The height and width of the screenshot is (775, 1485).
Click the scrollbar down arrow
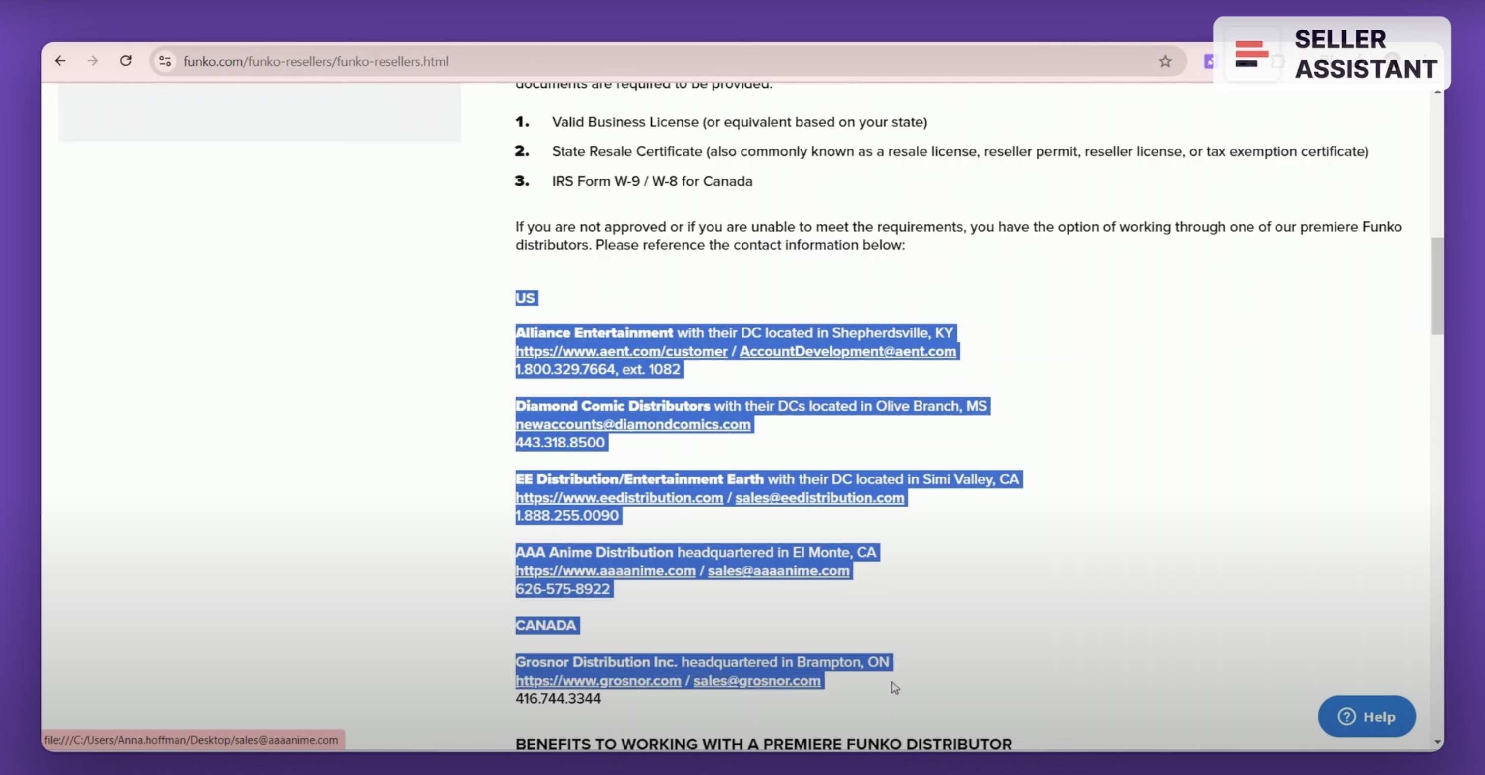click(1437, 742)
